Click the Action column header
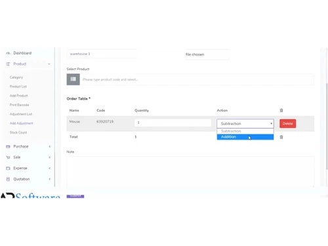Viewport: 328px width, 246px height. click(x=222, y=110)
